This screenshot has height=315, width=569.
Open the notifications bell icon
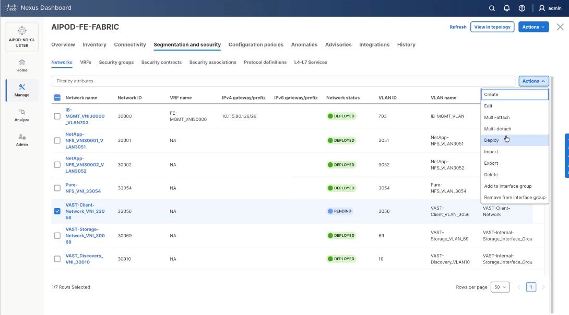click(x=506, y=8)
